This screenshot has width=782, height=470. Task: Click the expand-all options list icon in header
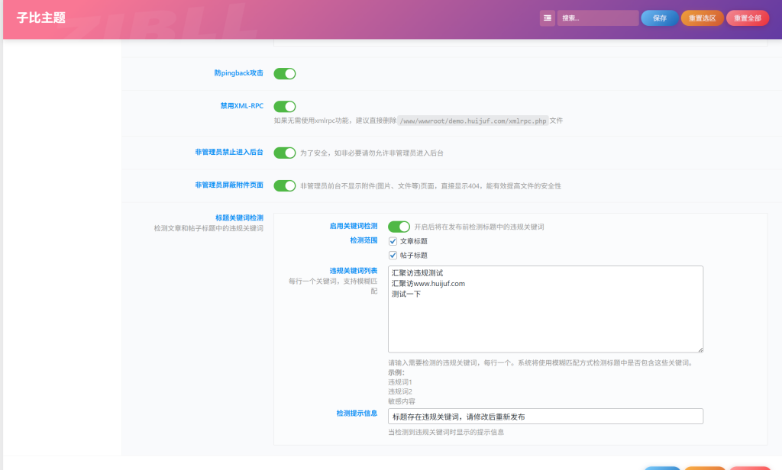pyautogui.click(x=548, y=18)
